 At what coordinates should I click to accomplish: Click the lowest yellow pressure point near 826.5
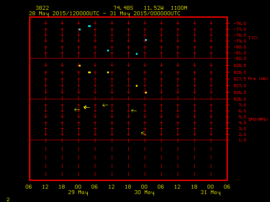[146, 93]
